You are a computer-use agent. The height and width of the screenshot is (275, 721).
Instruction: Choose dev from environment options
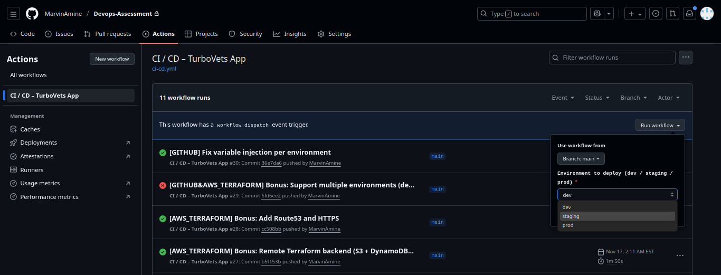point(618,207)
